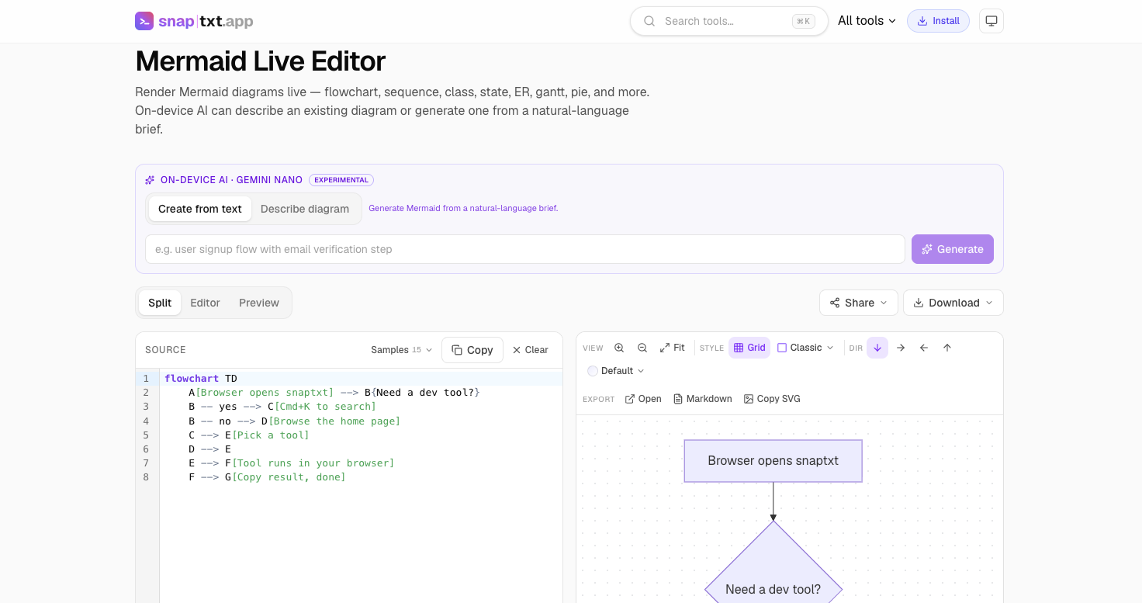
Task: Click the ⌘K shortcut badge
Action: click(804, 21)
